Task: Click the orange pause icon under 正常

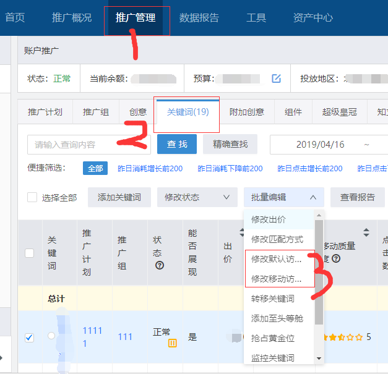Action: pos(173,343)
